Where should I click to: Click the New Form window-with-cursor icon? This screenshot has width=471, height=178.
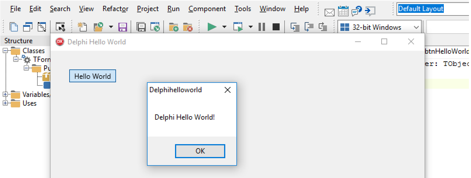[60, 27]
